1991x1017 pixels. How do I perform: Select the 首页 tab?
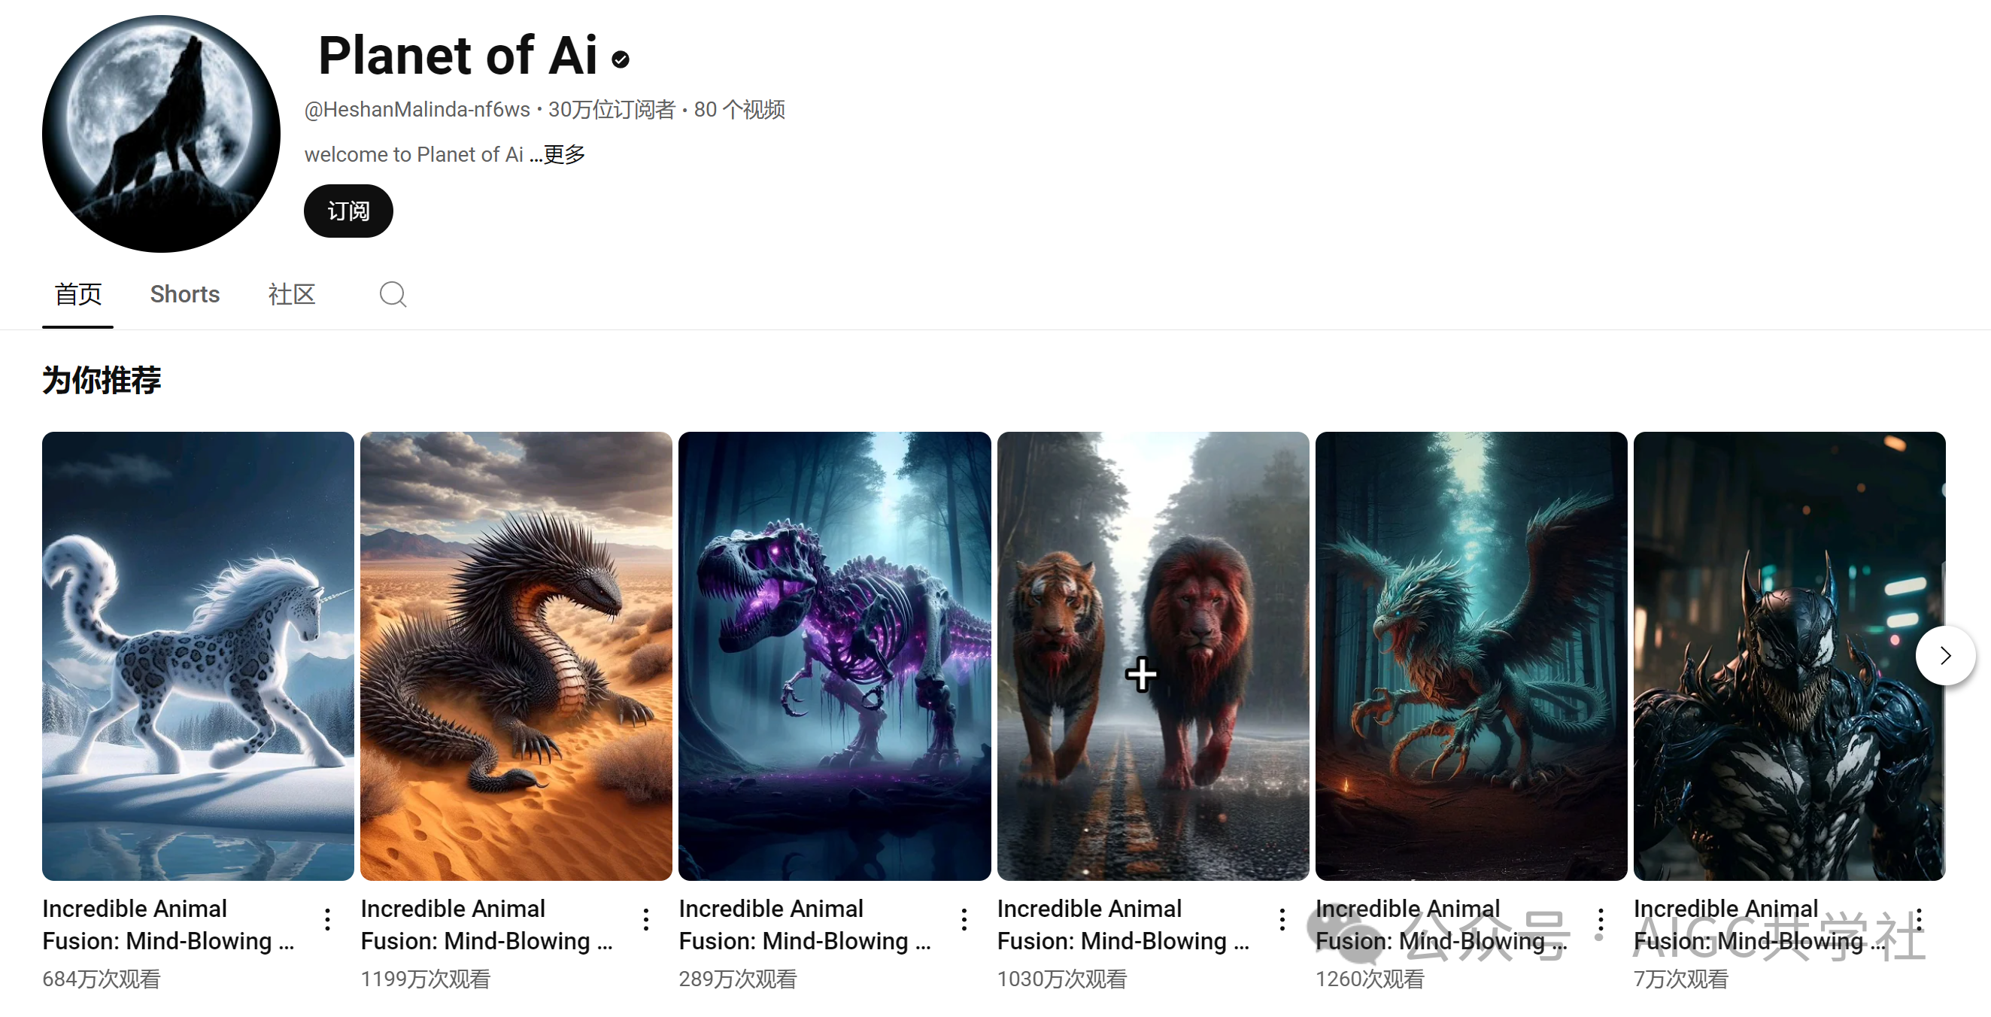(x=78, y=294)
